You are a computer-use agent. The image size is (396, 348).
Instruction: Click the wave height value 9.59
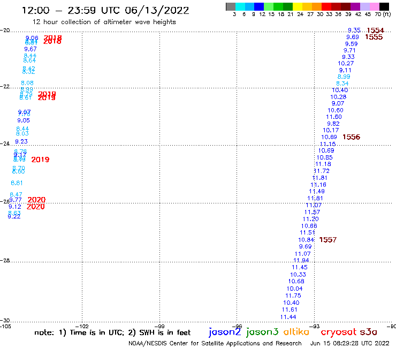tap(351, 44)
